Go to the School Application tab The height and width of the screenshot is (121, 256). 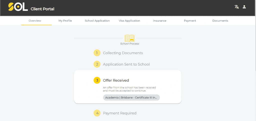point(97,21)
